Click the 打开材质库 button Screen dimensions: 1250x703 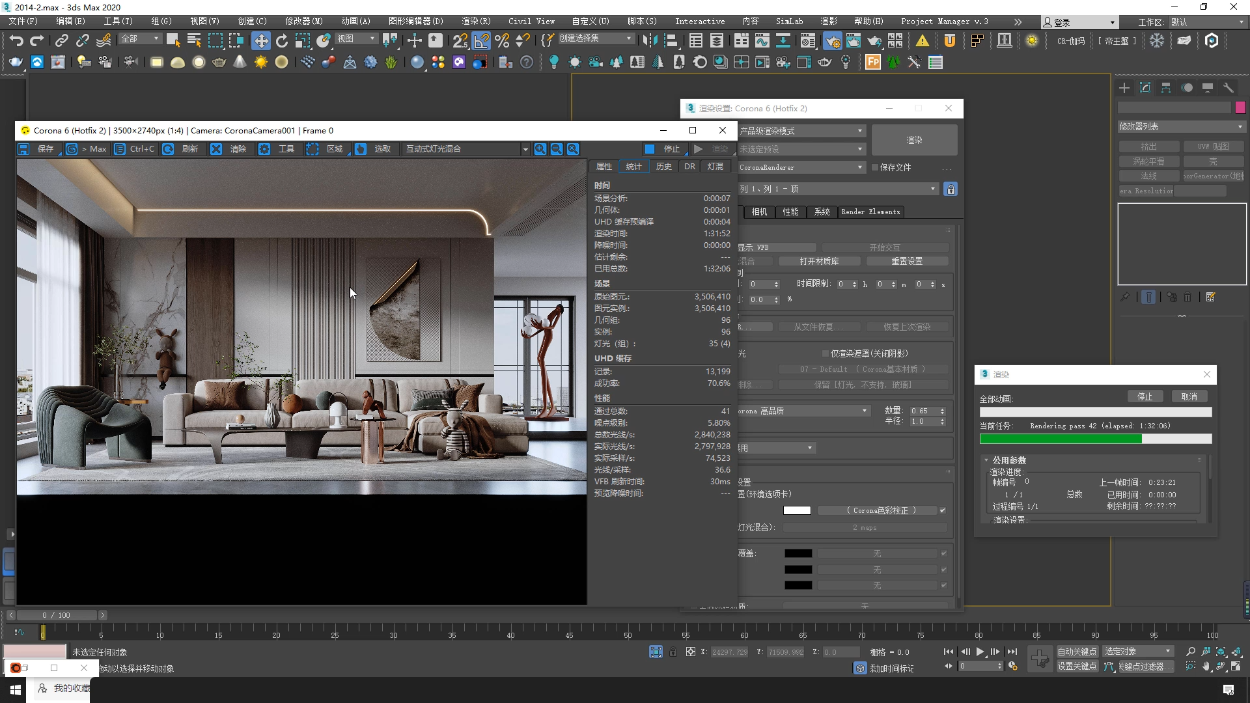(x=818, y=261)
